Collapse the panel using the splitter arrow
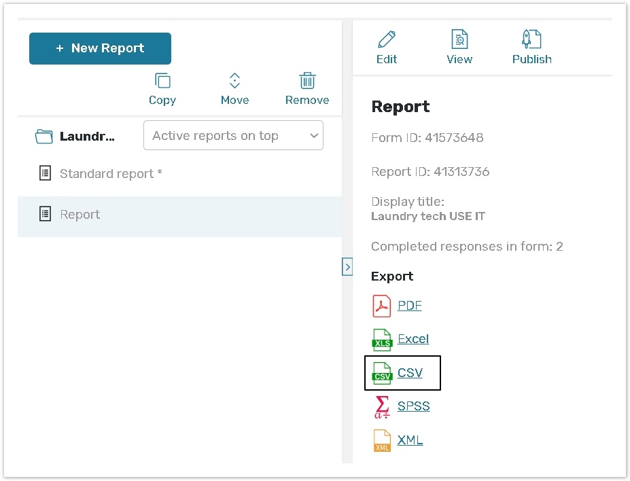The image size is (630, 481). pos(347,267)
